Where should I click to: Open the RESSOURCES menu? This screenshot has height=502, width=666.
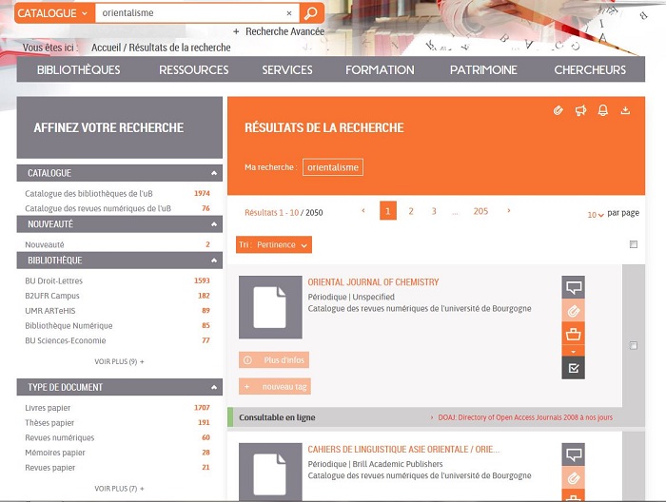[x=194, y=69]
